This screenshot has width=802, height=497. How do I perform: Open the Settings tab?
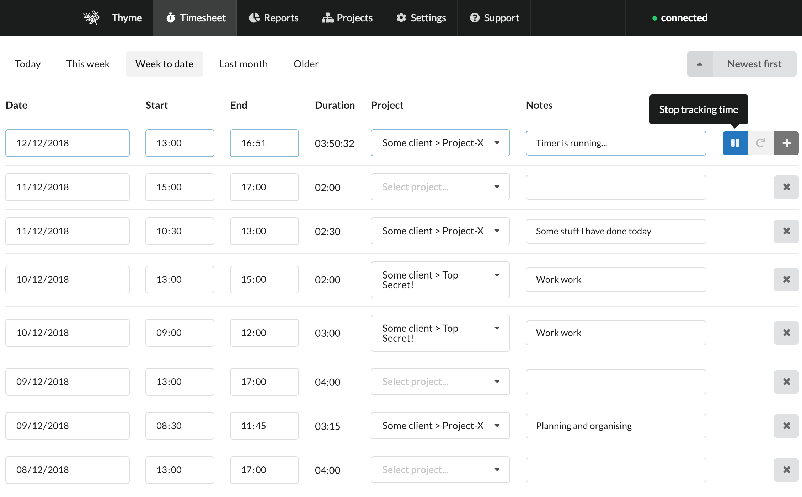(421, 18)
